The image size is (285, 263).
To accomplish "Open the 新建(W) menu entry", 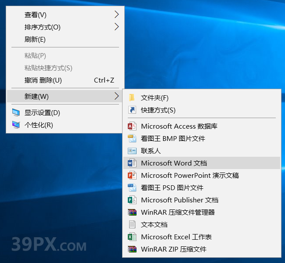I will [x=65, y=96].
